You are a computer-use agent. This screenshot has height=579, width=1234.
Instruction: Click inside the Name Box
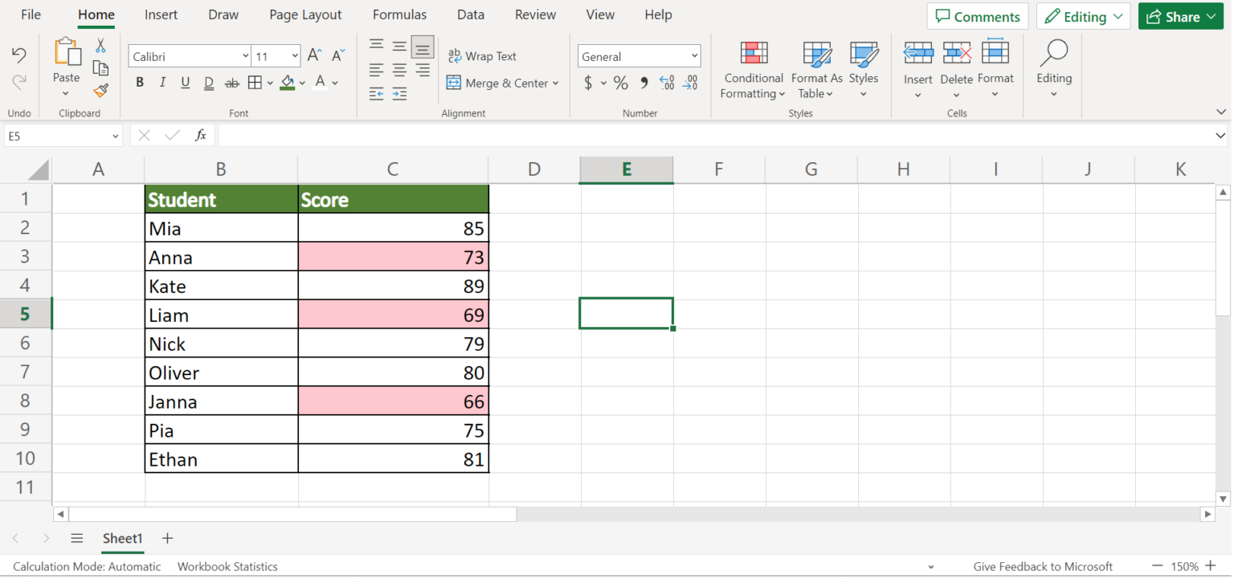click(x=52, y=136)
